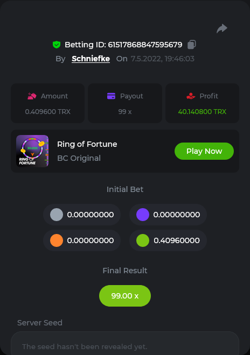Click the Betting ID number text

(145, 45)
